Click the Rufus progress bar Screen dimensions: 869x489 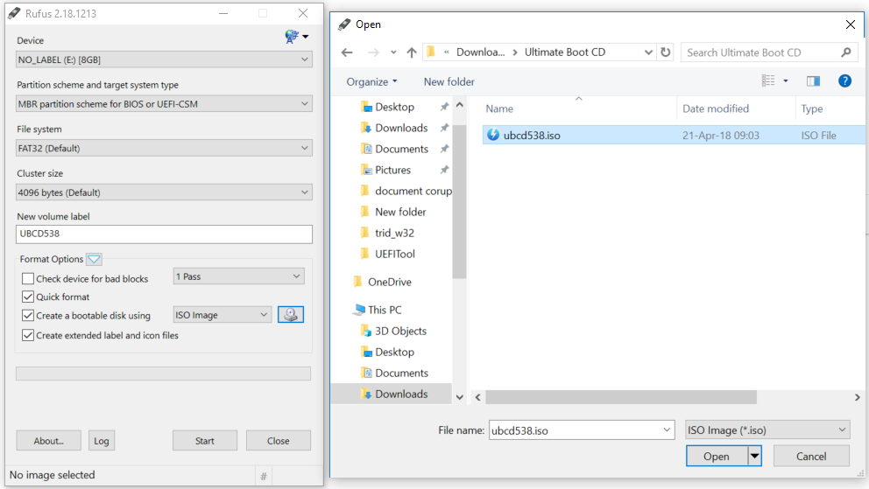pyautogui.click(x=164, y=374)
